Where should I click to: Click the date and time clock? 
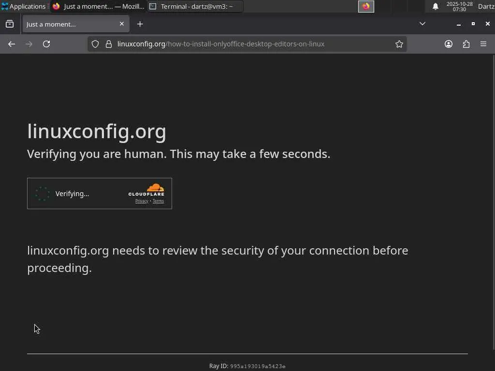[459, 7]
